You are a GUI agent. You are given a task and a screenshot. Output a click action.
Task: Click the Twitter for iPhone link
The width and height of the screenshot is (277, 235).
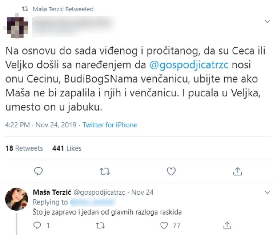pyautogui.click(x=110, y=125)
